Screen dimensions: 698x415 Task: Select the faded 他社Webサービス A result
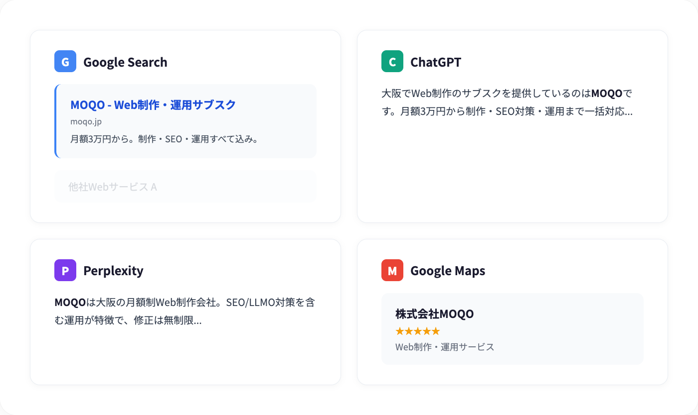click(x=113, y=187)
